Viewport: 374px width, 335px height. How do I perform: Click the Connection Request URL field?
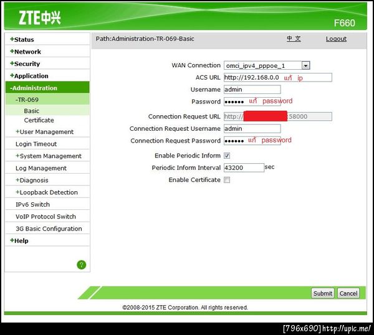coord(277,116)
